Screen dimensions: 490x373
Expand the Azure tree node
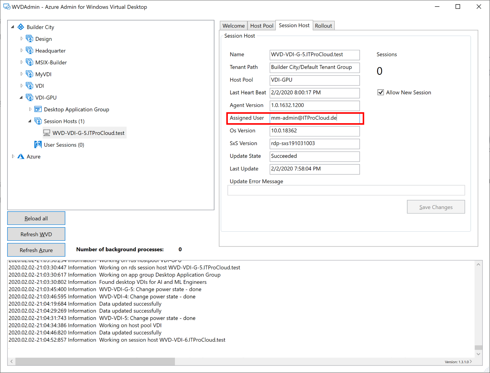[13, 156]
